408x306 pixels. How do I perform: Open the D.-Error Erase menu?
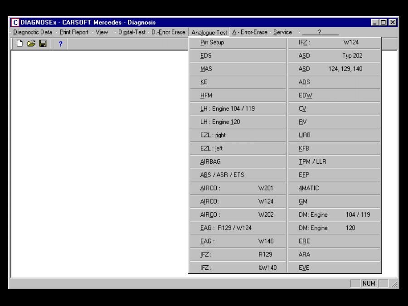coord(168,32)
